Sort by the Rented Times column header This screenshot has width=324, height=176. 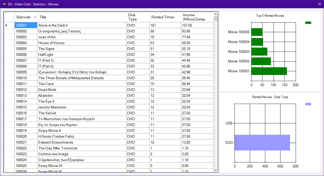point(165,17)
